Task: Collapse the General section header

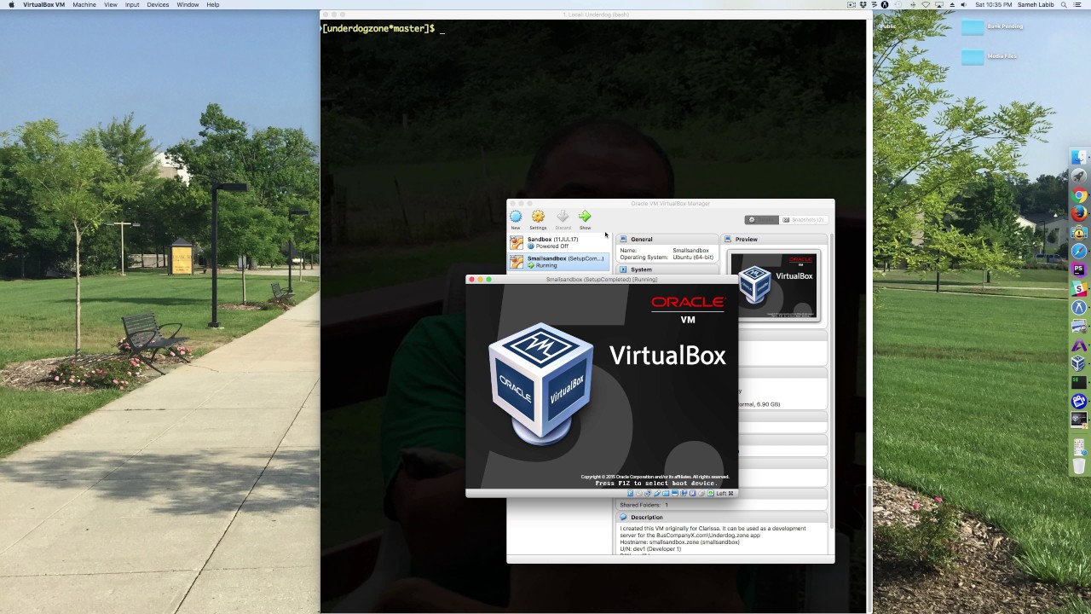Action: click(667, 240)
